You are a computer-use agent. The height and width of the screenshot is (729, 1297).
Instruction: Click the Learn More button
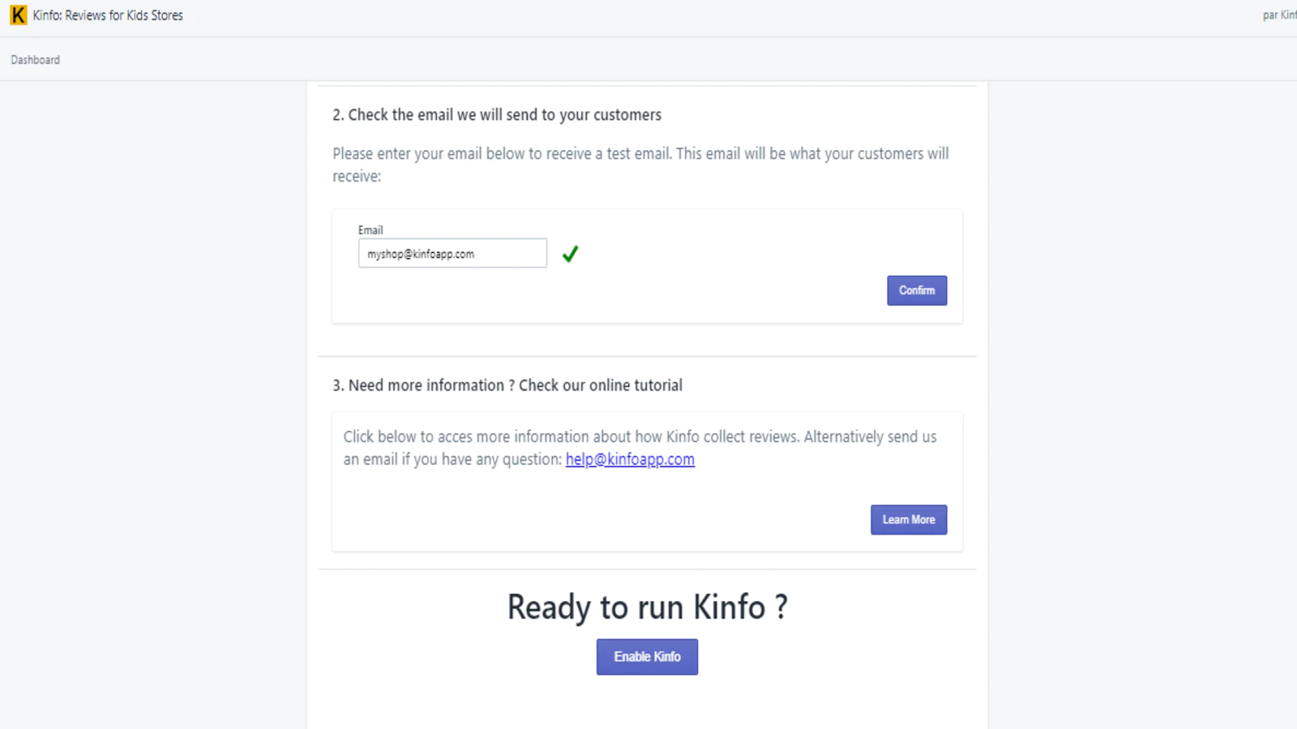tap(909, 520)
